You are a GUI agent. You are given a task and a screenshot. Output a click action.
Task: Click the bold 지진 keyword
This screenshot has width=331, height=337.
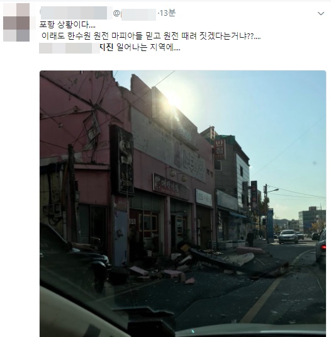(106, 47)
